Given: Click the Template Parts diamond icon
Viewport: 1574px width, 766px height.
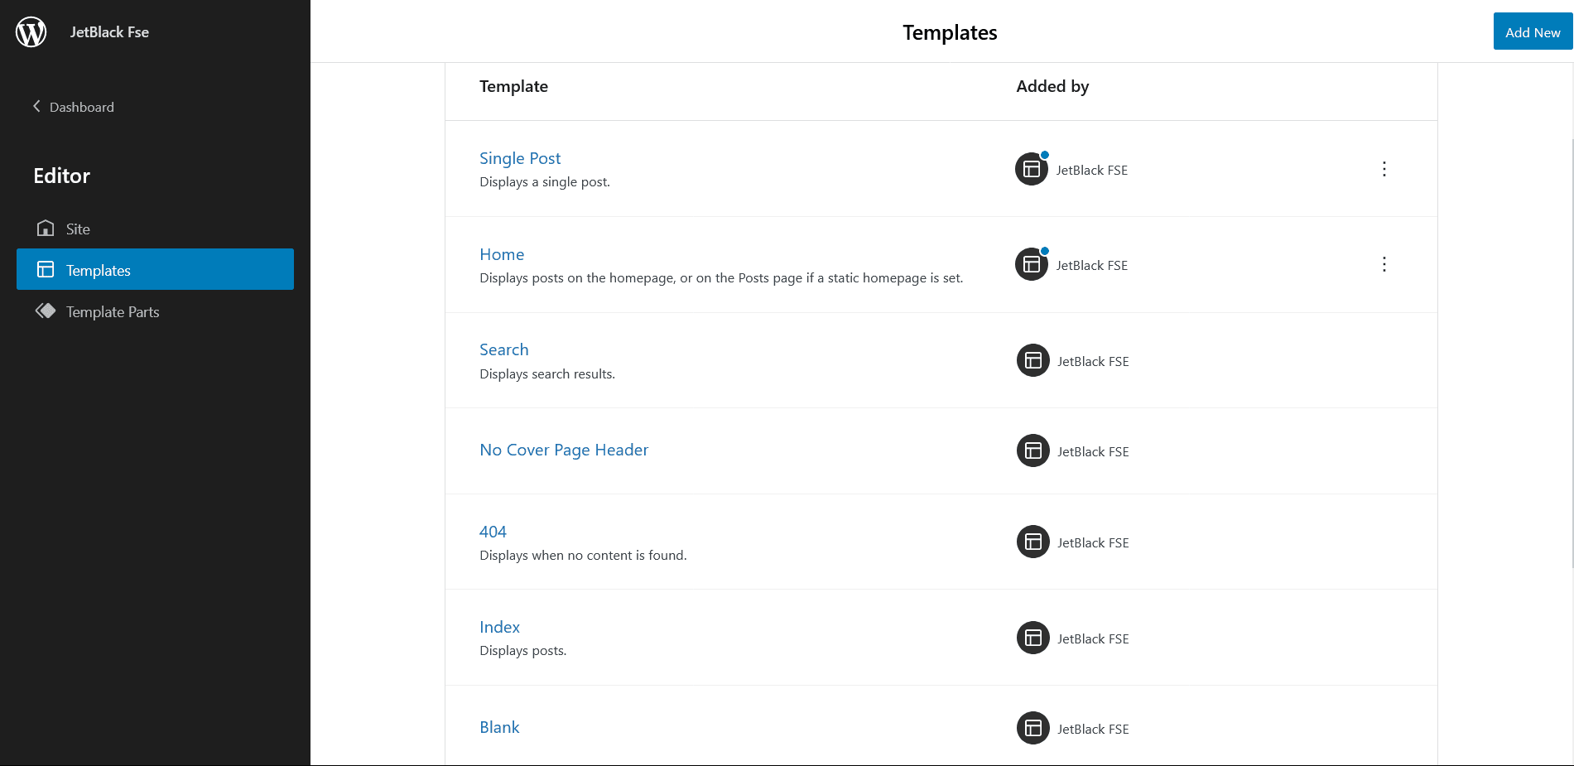Looking at the screenshot, I should pos(46,311).
